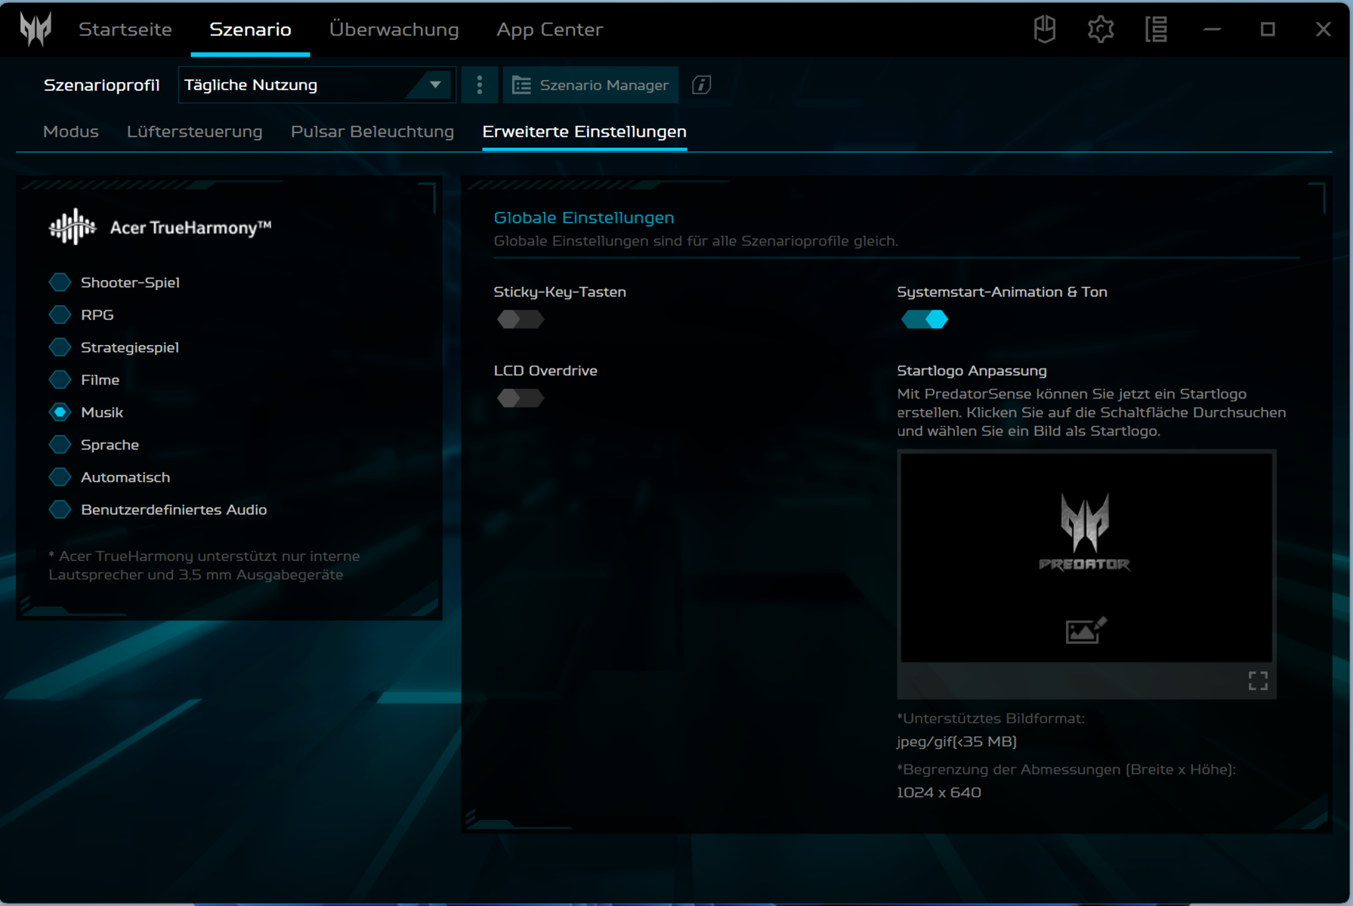This screenshot has width=1353, height=906.
Task: Toggle LCD Overdrive switch
Action: [x=521, y=398]
